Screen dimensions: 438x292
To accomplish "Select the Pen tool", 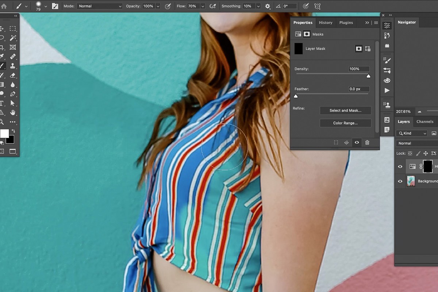I will tap(13, 94).
